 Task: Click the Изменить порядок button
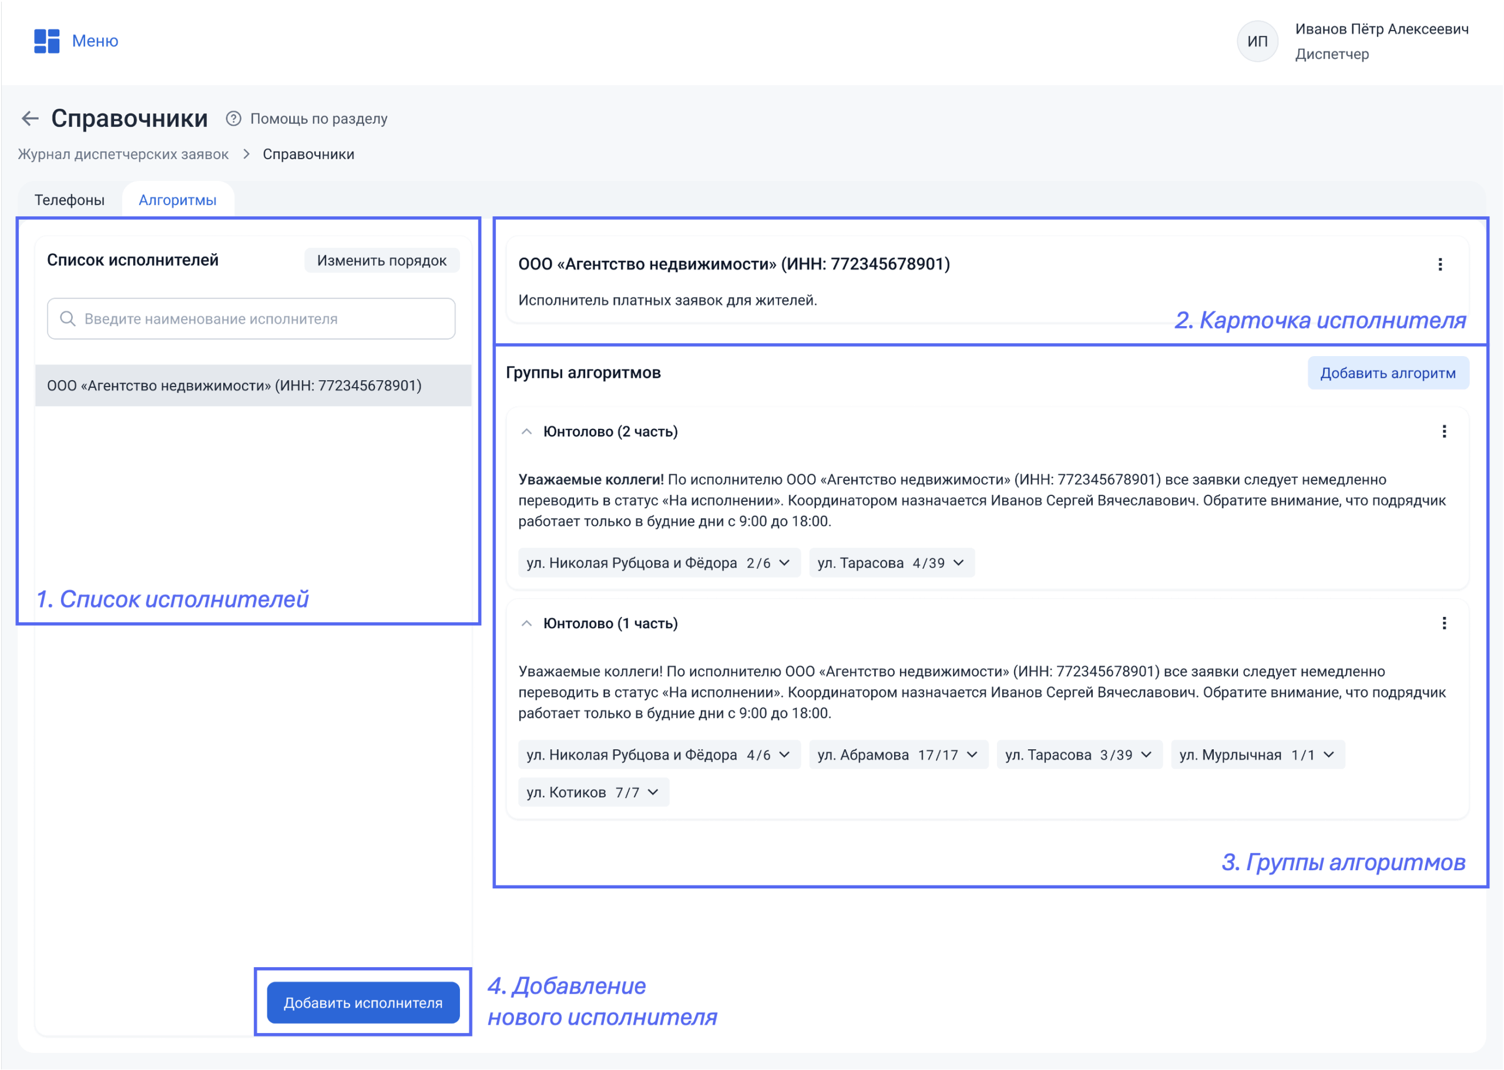tap(381, 260)
